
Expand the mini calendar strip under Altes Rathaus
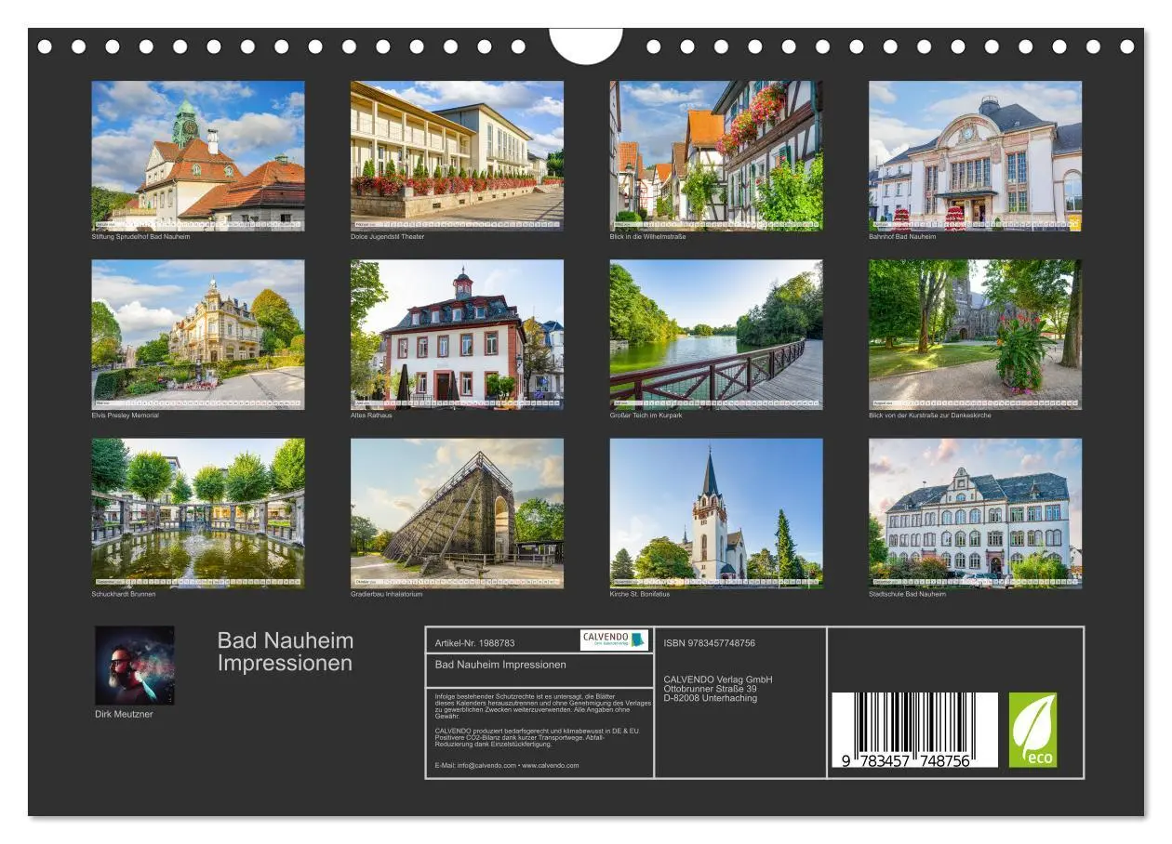tap(456, 402)
